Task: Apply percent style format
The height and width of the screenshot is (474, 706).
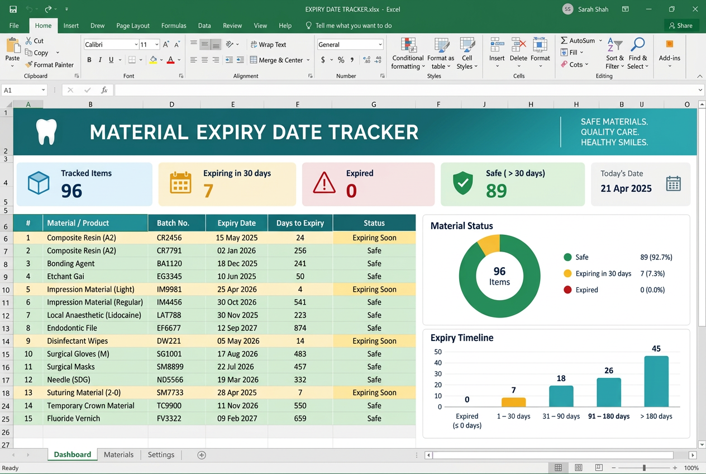Action: point(341,60)
